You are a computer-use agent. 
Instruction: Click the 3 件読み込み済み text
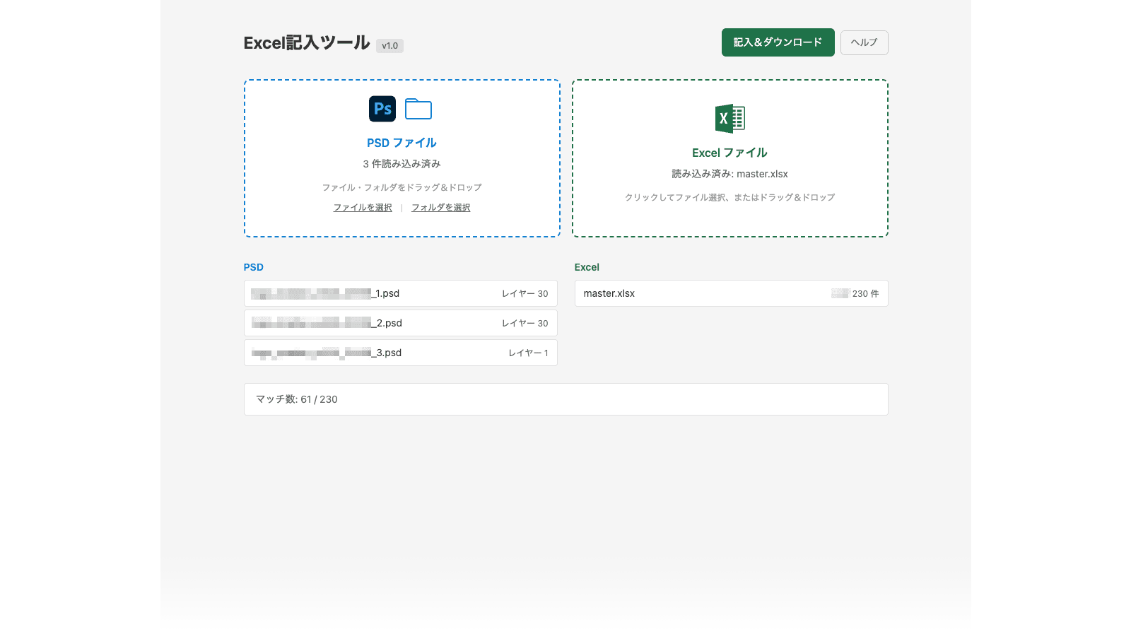pyautogui.click(x=402, y=164)
